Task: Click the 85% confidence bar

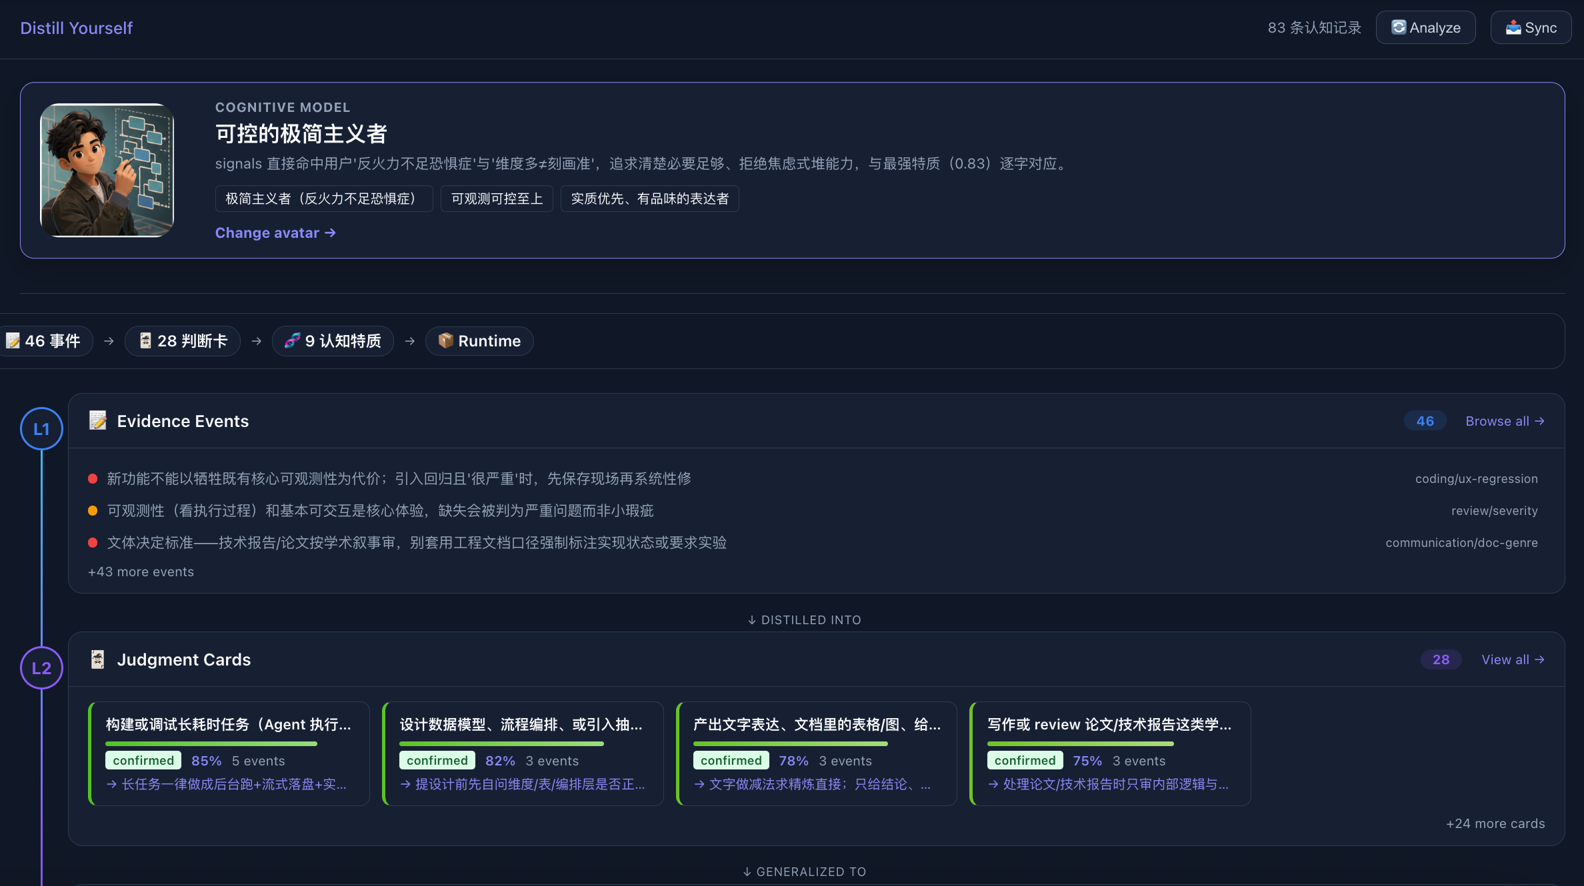Action: tap(211, 743)
